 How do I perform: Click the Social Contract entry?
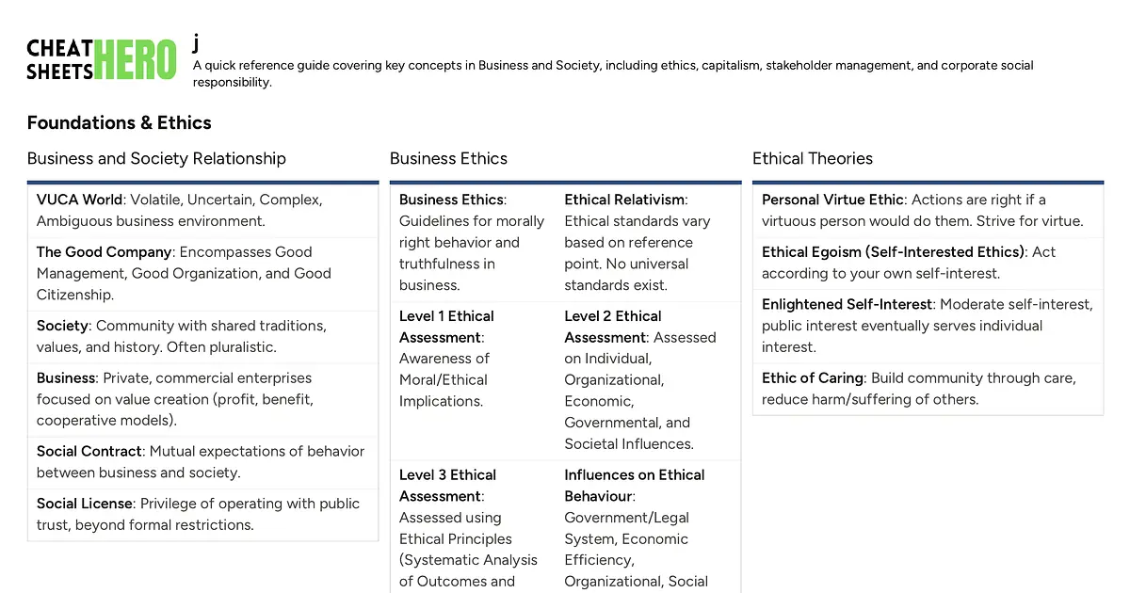pos(202,462)
